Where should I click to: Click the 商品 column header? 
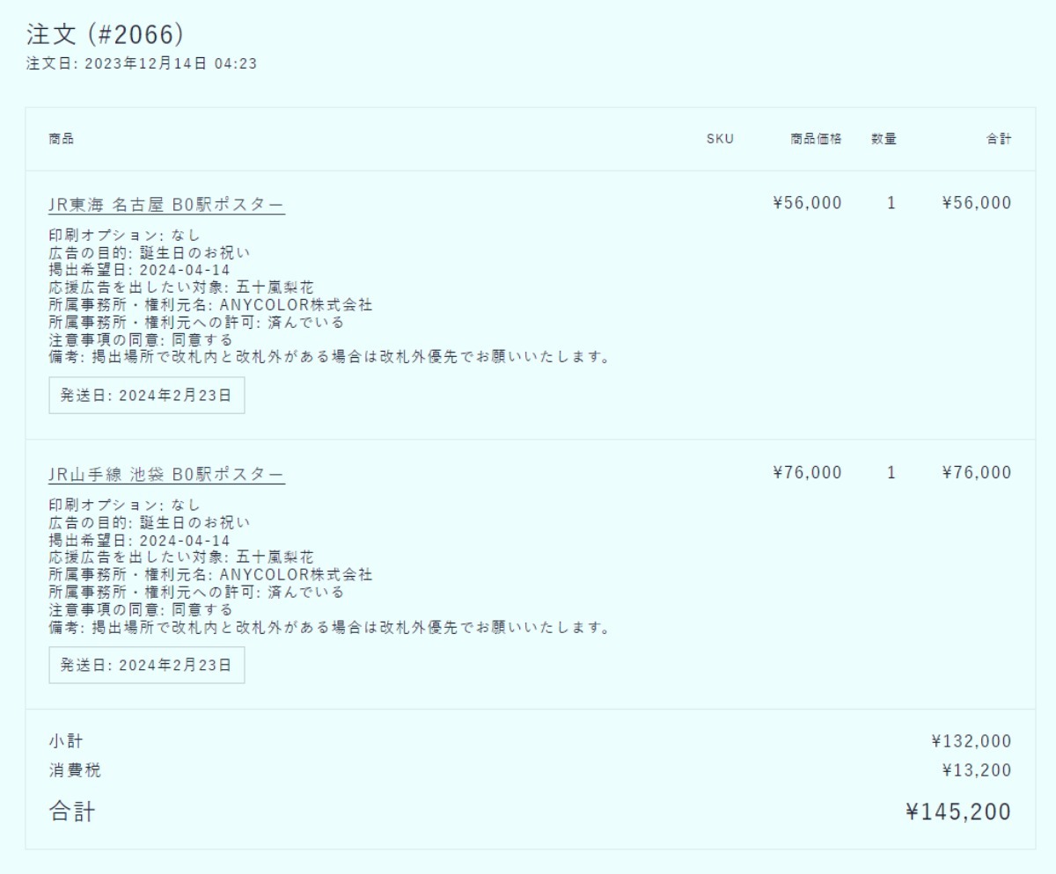coord(61,138)
